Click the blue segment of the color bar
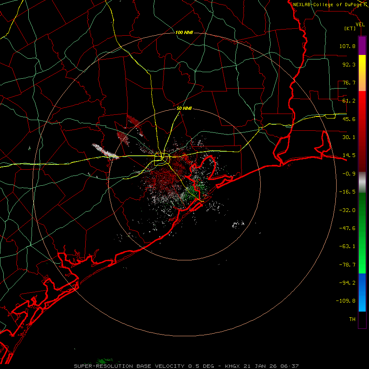Screen dimensions: 369x369 tap(362, 292)
